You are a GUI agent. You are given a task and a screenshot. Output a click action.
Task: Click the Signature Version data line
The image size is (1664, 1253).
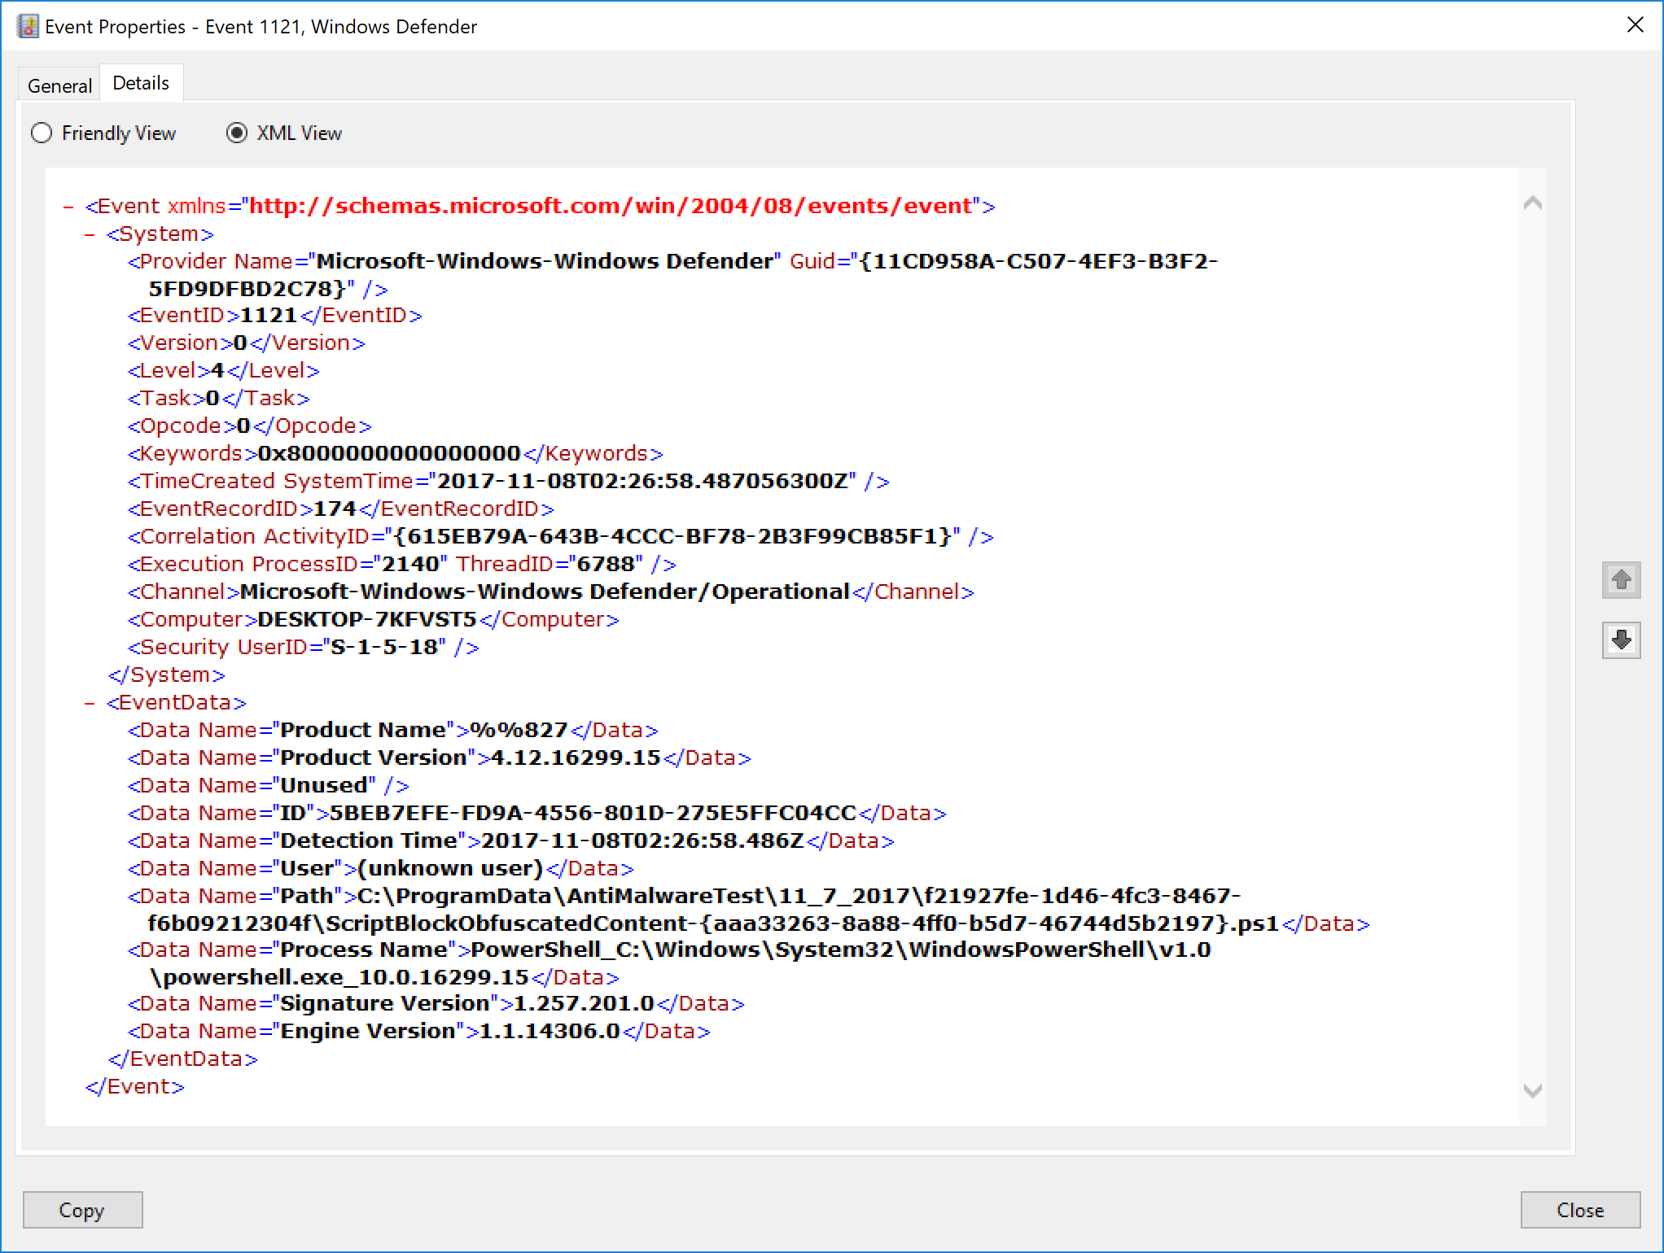coord(436,1004)
